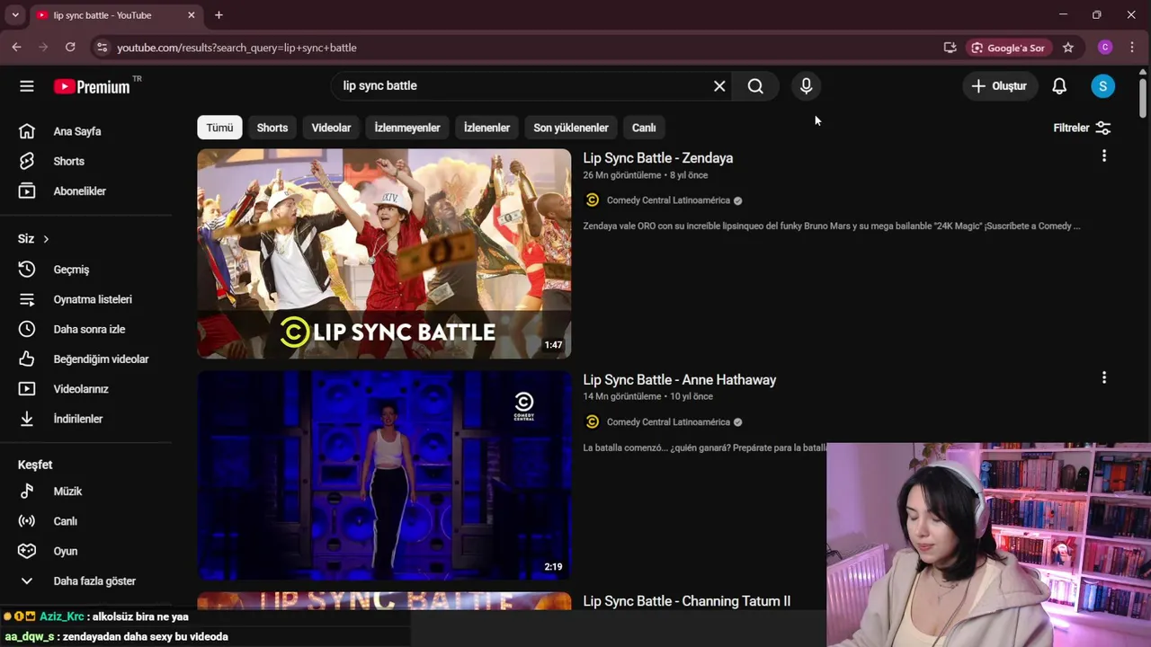
Task: Open more options for Anne Hathaway video
Action: tap(1104, 378)
